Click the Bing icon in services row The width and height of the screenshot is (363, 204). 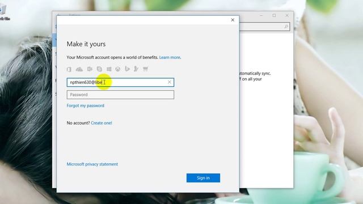click(x=127, y=69)
